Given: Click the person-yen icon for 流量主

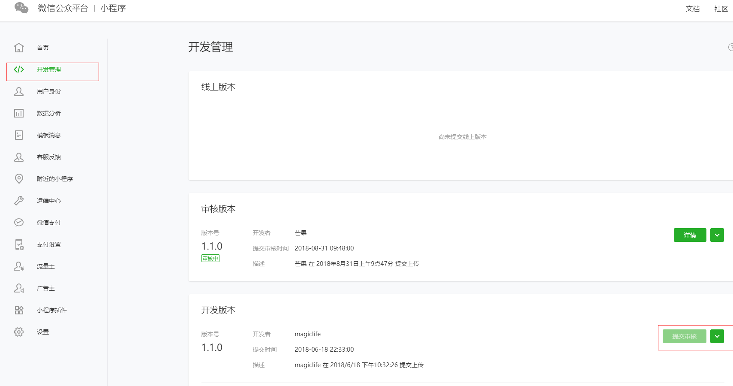Looking at the screenshot, I should pyautogui.click(x=19, y=266).
